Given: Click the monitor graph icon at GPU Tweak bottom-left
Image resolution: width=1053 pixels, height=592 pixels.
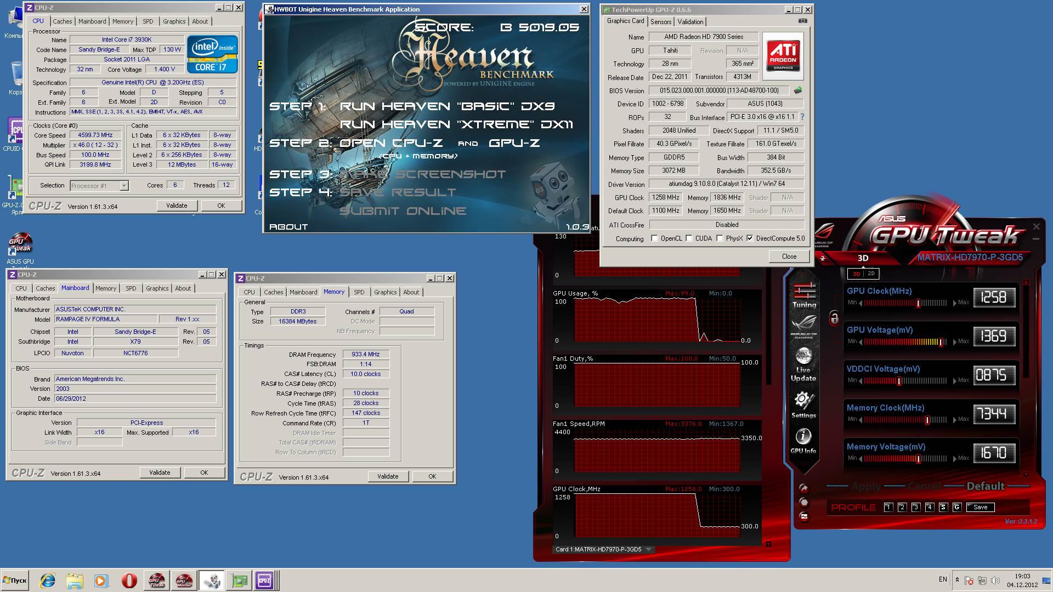Looking at the screenshot, I should [804, 516].
